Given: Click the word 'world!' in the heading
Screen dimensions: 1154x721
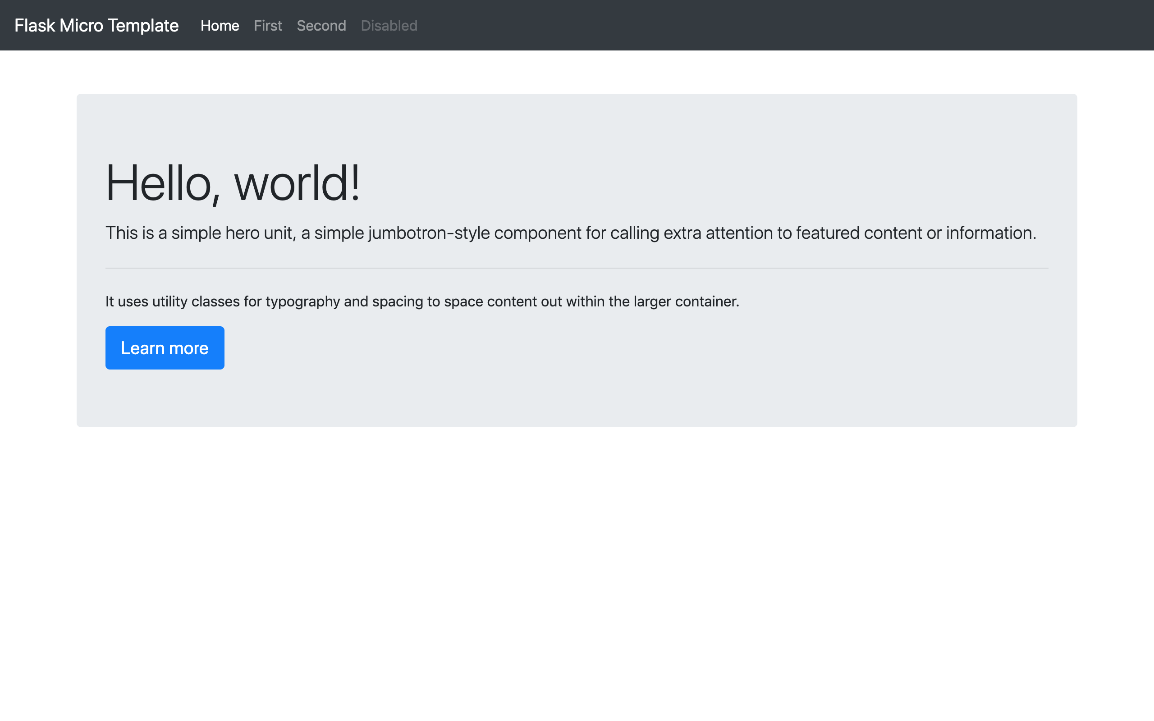Looking at the screenshot, I should coord(297,183).
